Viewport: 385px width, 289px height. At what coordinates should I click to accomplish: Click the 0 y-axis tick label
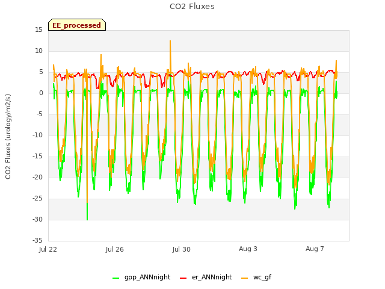coord(41,93)
